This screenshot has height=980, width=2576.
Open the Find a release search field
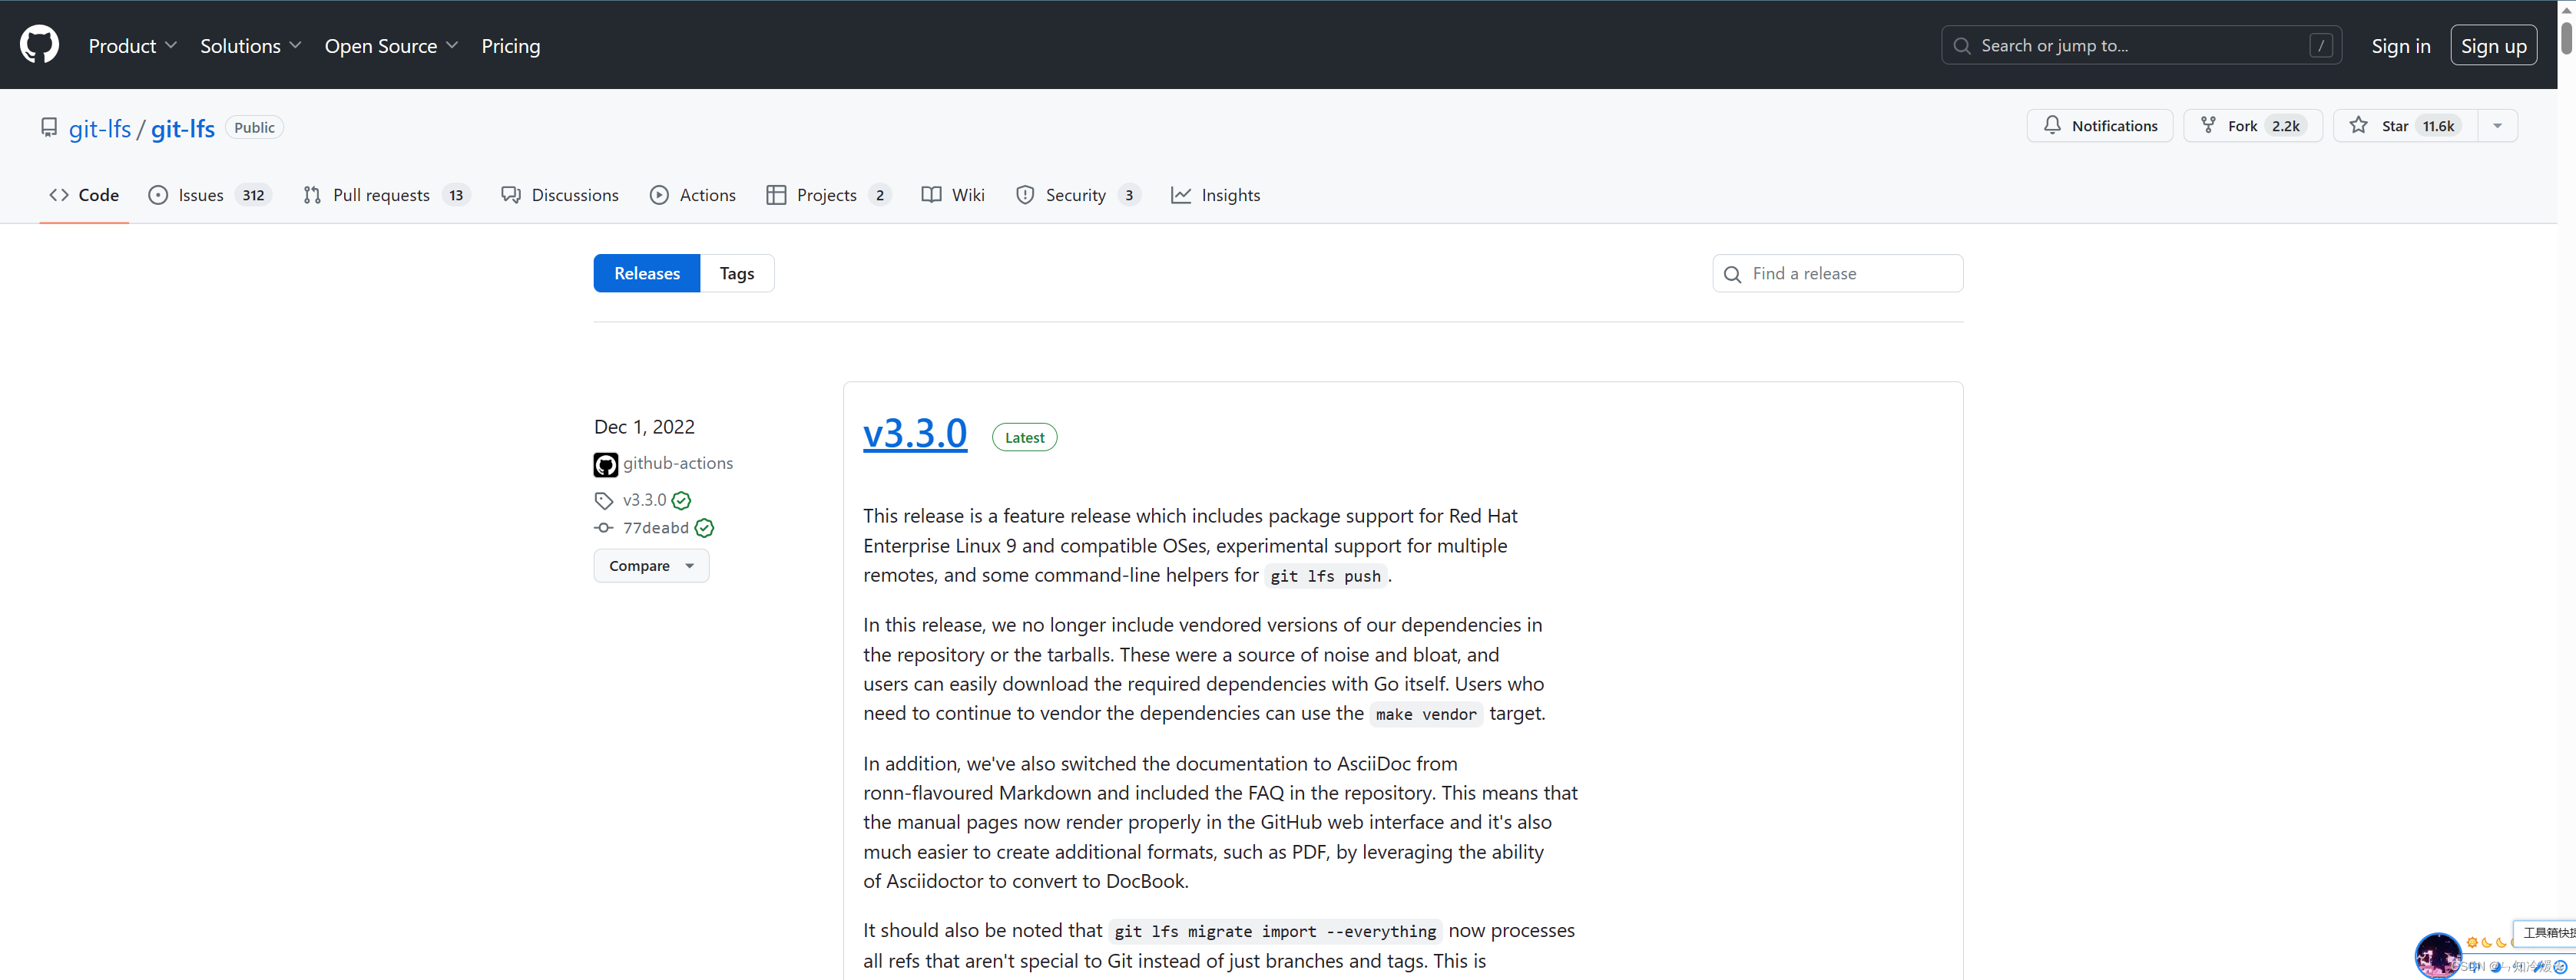coord(1839,271)
